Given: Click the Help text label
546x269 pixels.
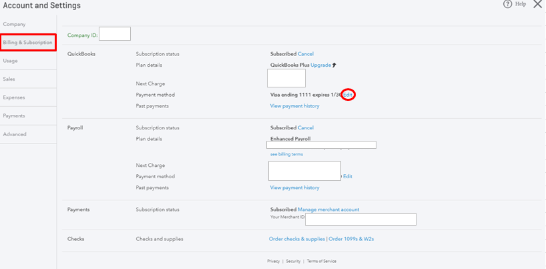Looking at the screenshot, I should tap(521, 4).
